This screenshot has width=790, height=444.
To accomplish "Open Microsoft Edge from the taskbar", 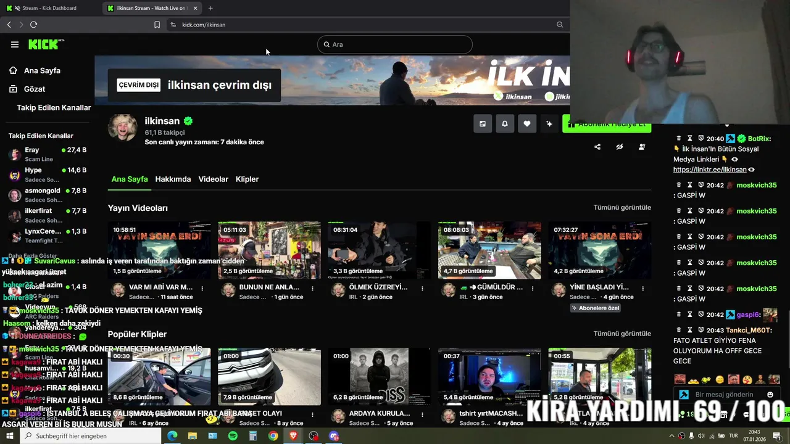I will tap(172, 436).
